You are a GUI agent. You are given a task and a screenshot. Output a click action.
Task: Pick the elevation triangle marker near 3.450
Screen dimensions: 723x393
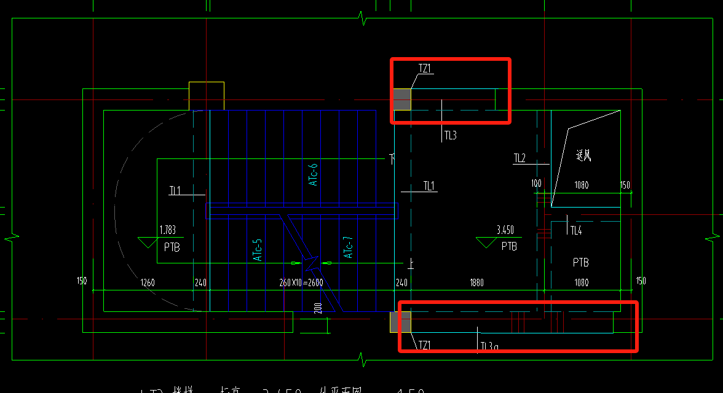pos(486,243)
